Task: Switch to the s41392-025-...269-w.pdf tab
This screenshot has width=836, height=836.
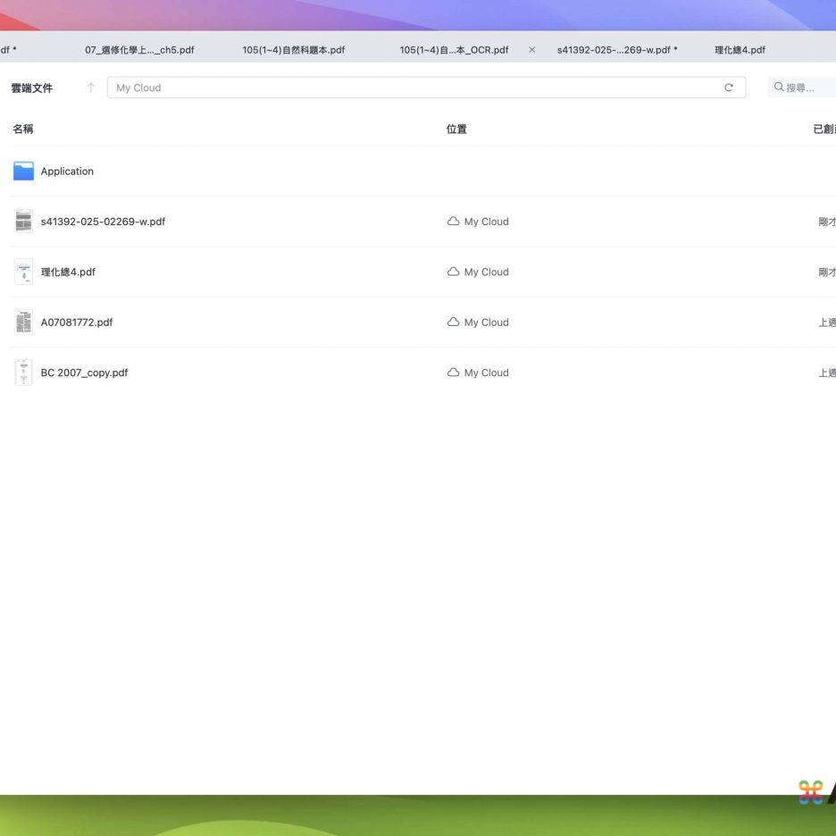Action: [616, 50]
